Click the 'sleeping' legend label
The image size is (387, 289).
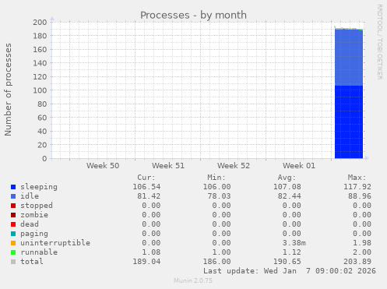39,187
